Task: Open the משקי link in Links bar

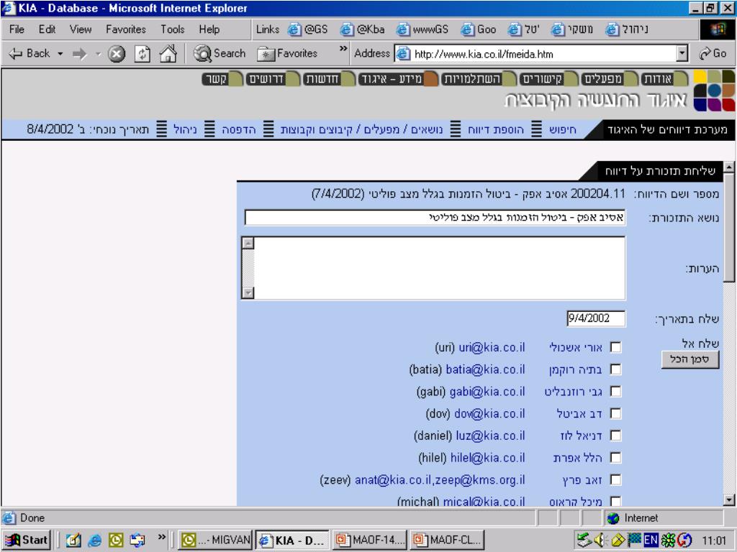Action: tap(572, 29)
